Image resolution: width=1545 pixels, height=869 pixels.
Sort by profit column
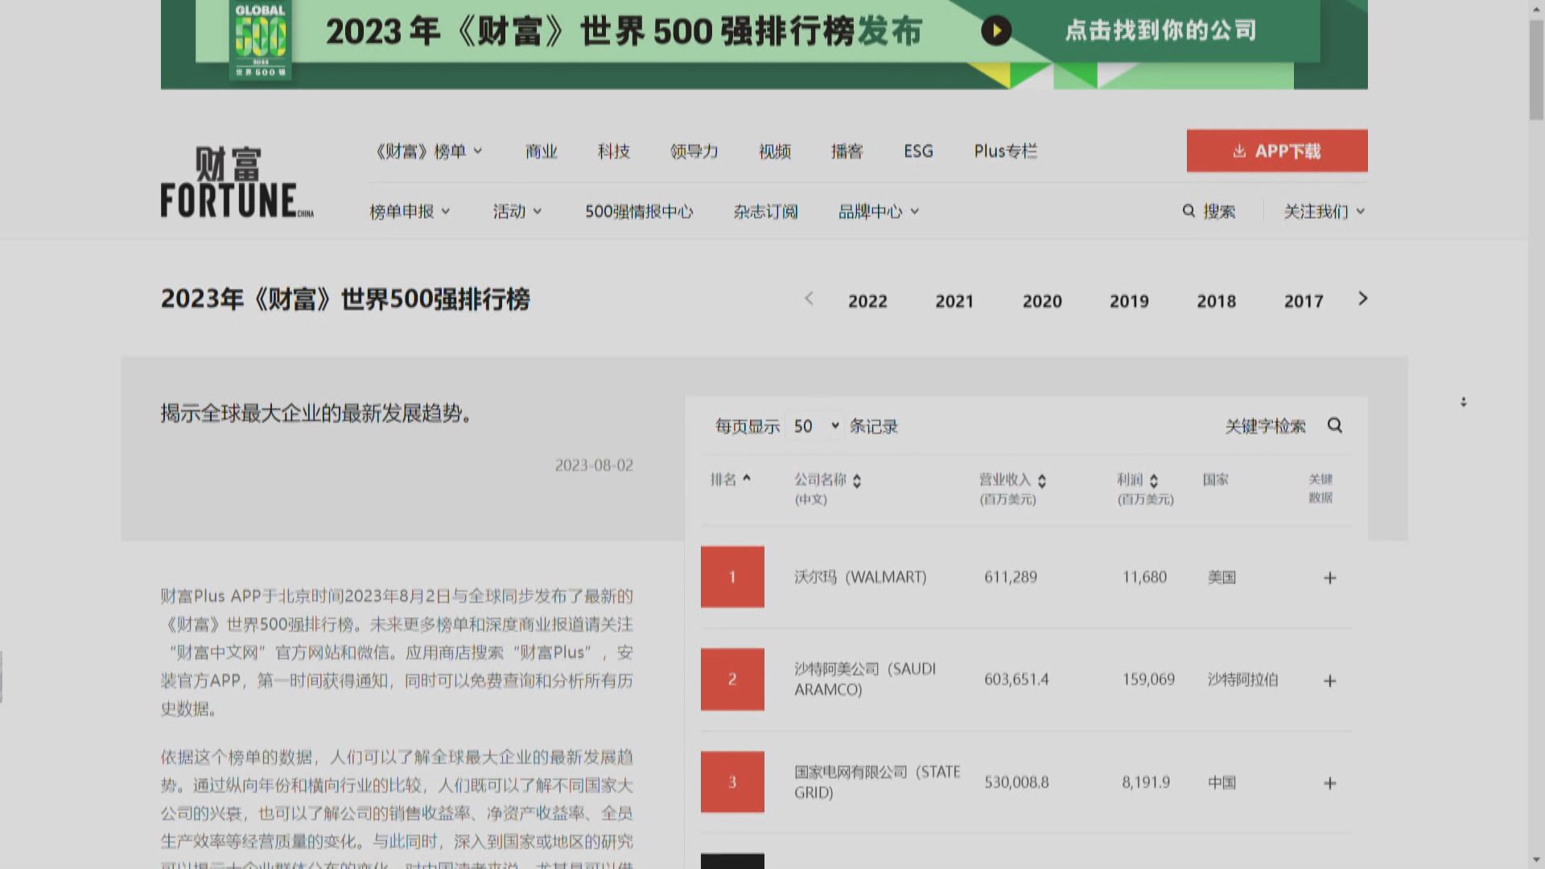pyautogui.click(x=1154, y=480)
